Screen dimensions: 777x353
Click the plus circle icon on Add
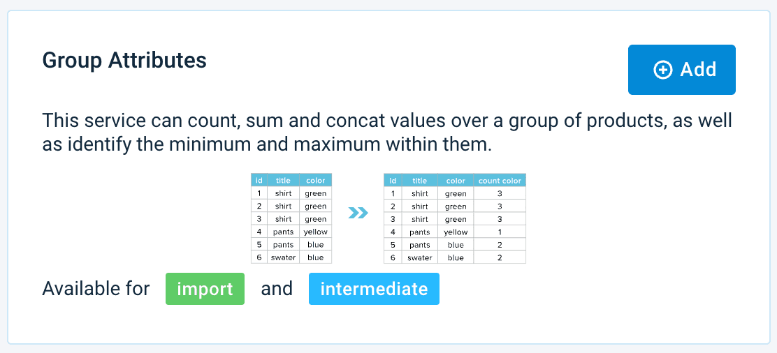click(662, 70)
